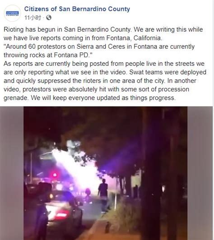The image size is (214, 240).
Task: Open the Citizens page profile picture
Action: click(12, 13)
